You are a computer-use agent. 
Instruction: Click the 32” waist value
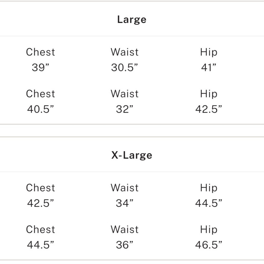click(x=125, y=109)
